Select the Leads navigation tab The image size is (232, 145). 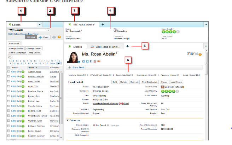tap(22, 24)
